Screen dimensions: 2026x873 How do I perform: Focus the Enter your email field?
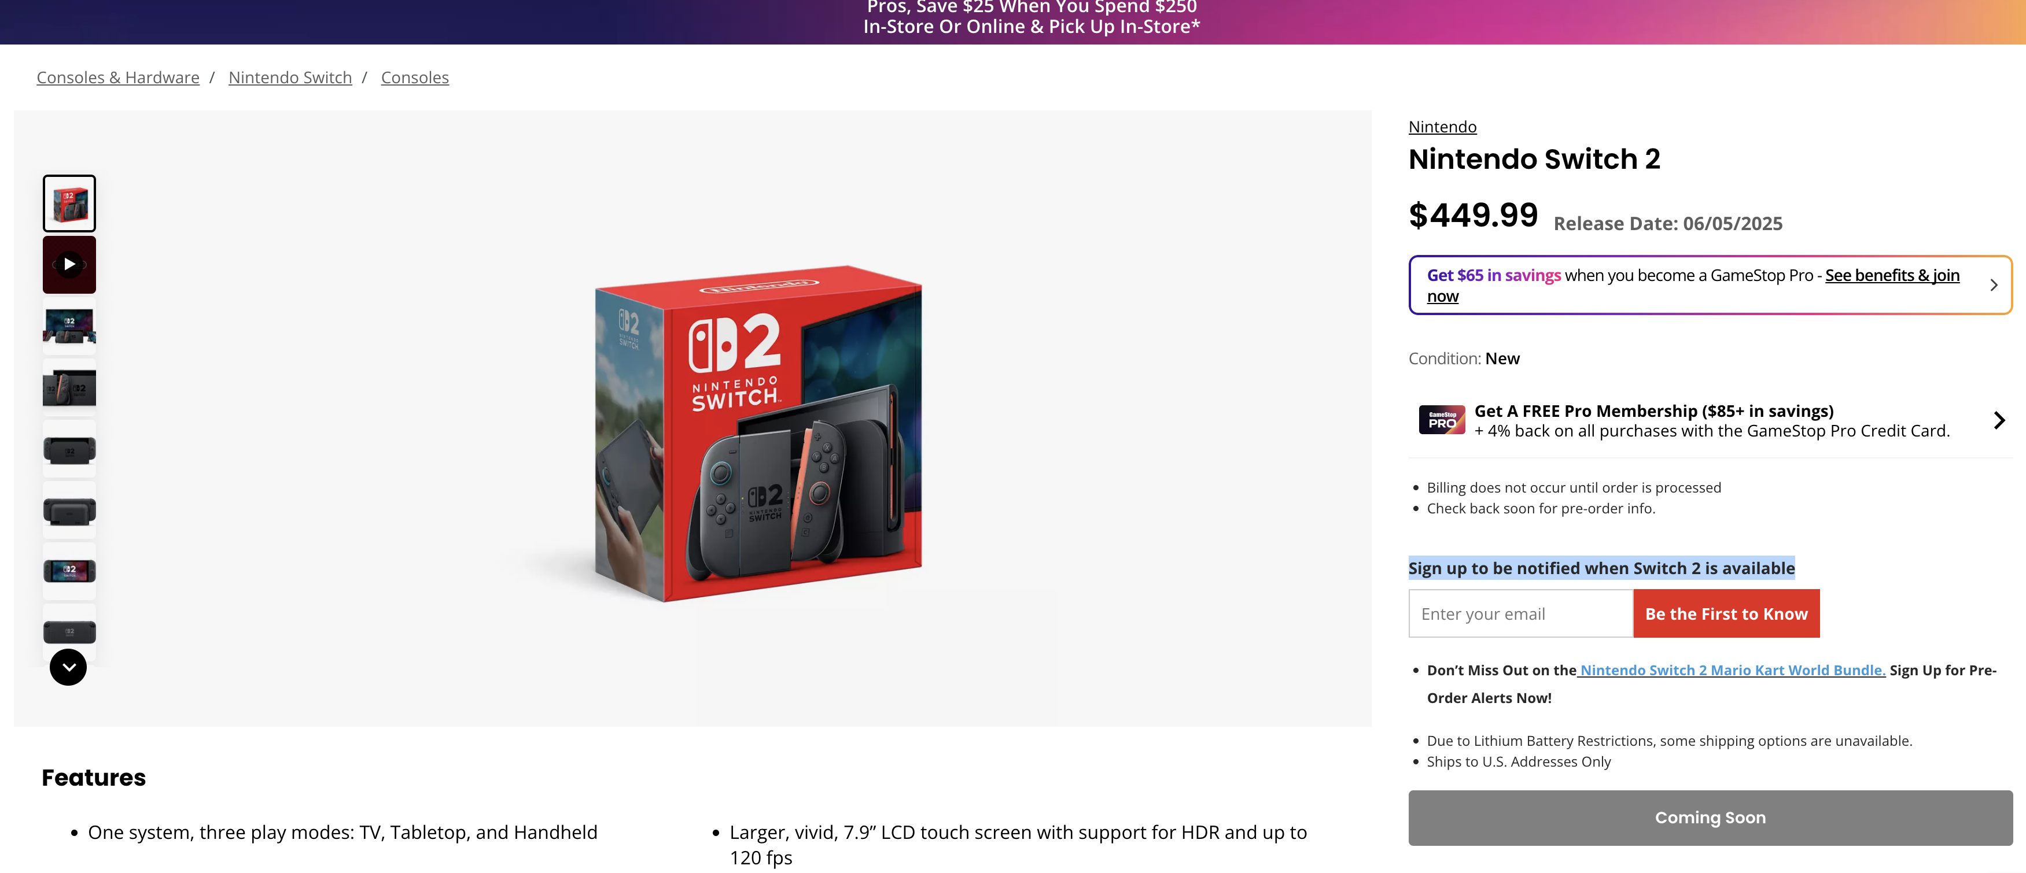click(x=1520, y=613)
